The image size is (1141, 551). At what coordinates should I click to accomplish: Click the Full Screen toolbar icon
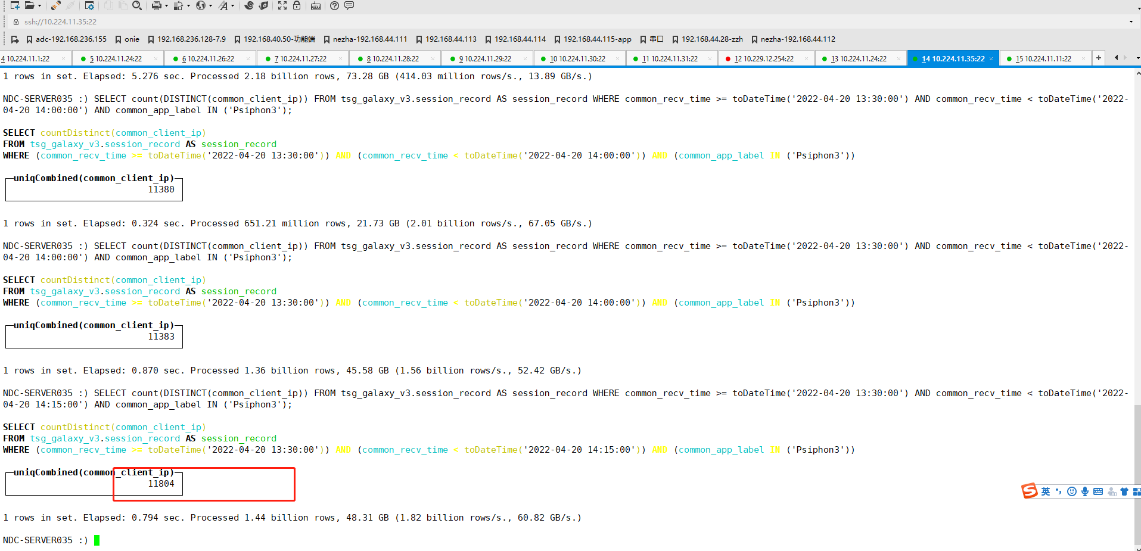tap(282, 5)
